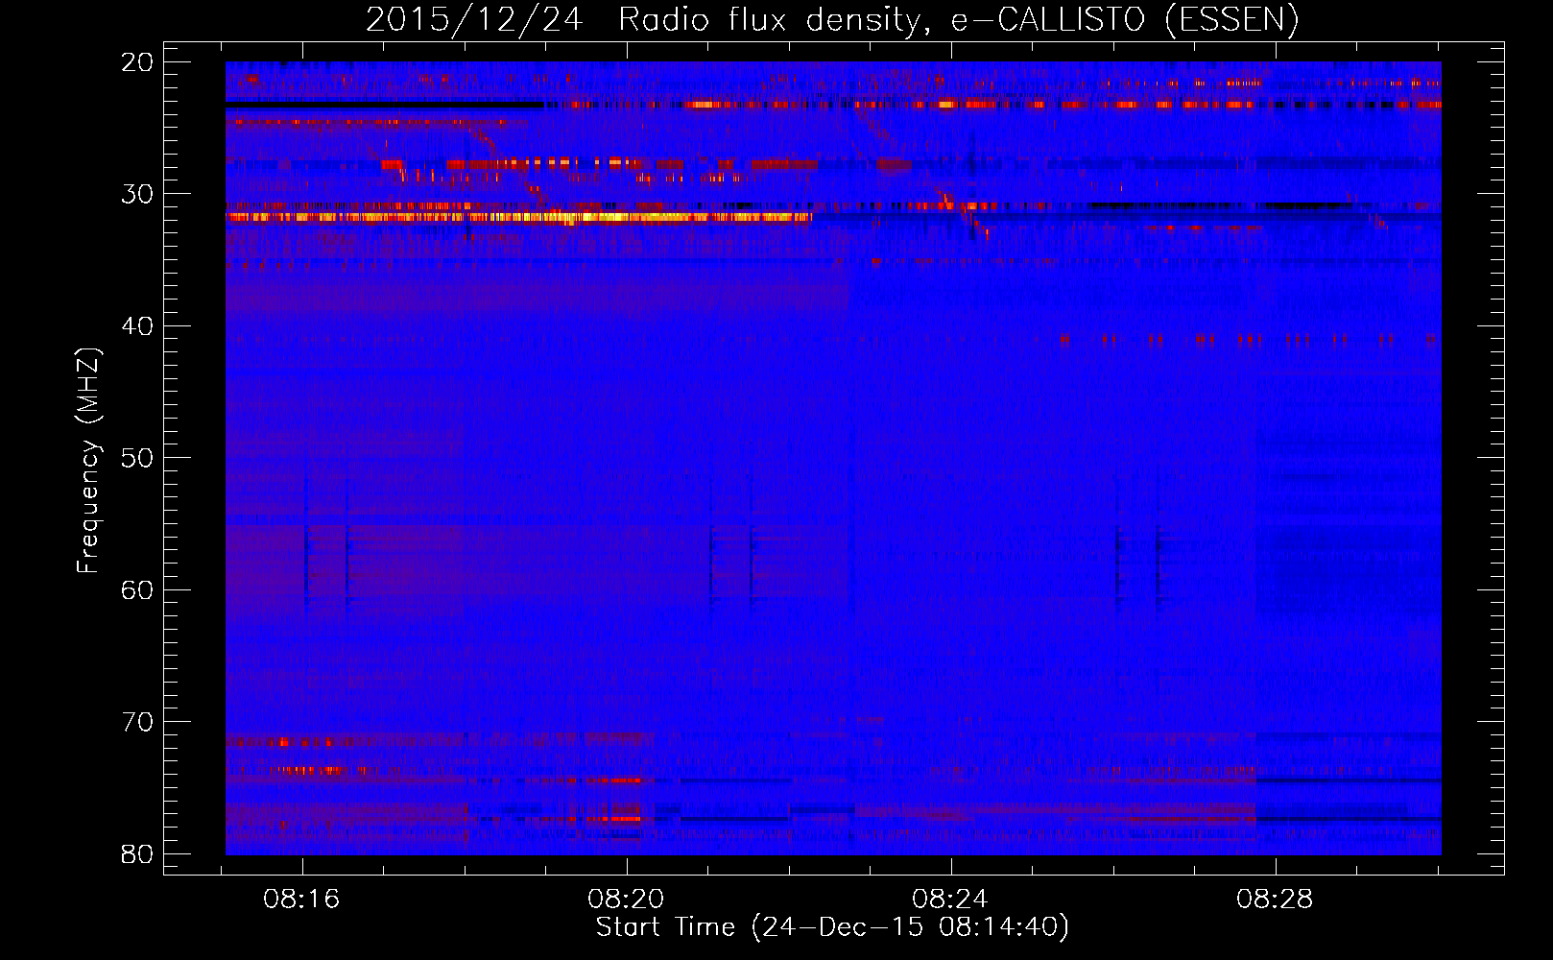Click the drifting burst crossing 31 MHz at 08:24
This screenshot has width=1553, height=960.
963,212
